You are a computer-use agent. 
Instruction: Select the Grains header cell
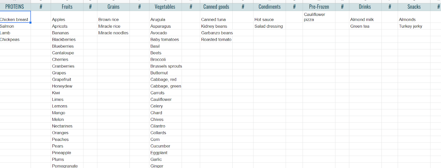click(113, 7)
